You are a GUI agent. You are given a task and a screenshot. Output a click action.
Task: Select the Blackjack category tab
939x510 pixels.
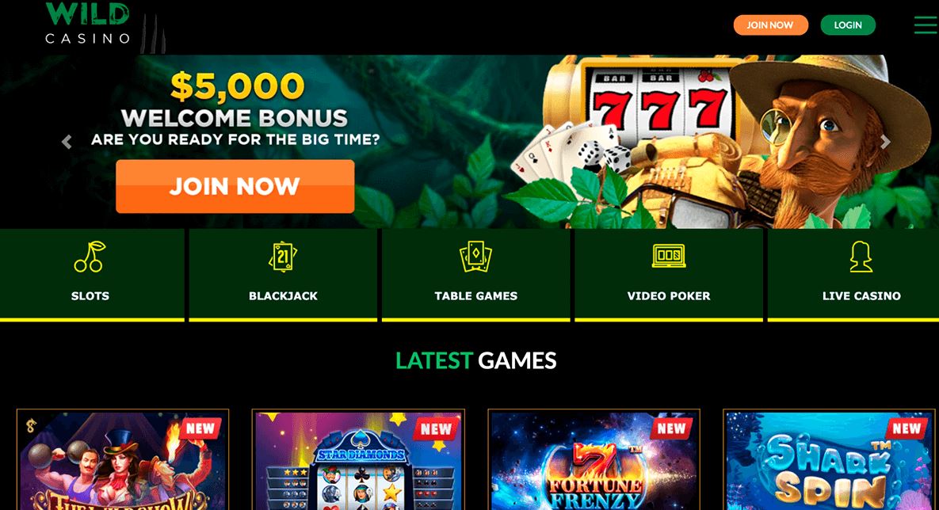pos(283,275)
